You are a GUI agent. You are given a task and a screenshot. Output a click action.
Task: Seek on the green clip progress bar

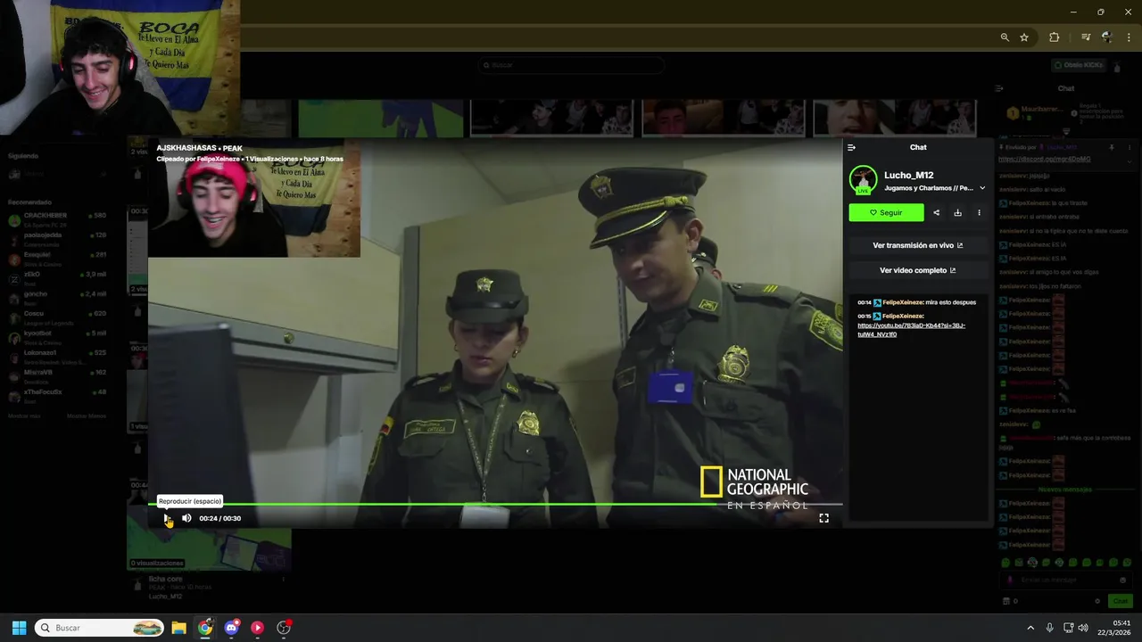tap(495, 505)
